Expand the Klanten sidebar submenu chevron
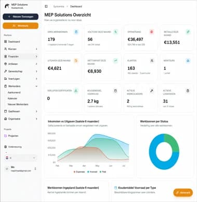The width and height of the screenshot is (197, 202). [x=36, y=49]
